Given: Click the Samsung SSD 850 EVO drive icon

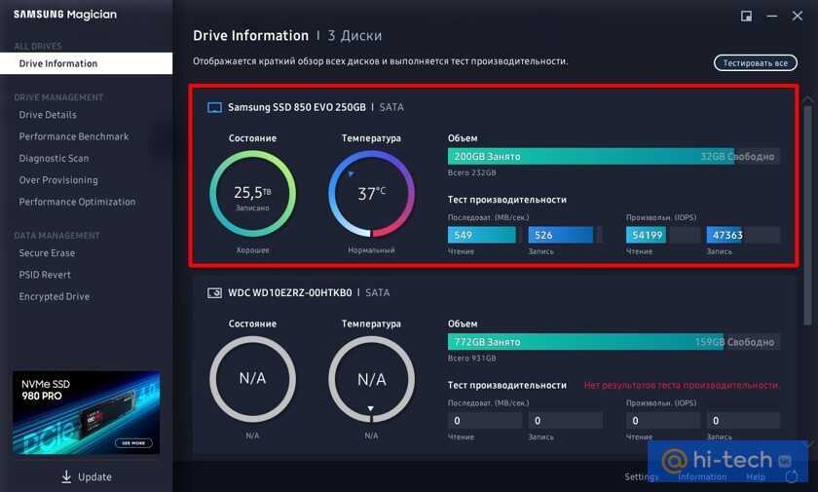Looking at the screenshot, I should click(214, 107).
